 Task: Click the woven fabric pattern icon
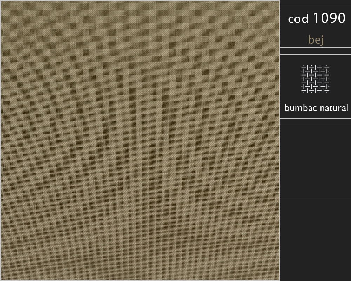pos(315,79)
